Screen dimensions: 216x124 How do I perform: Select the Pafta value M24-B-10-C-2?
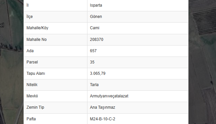click(102, 119)
